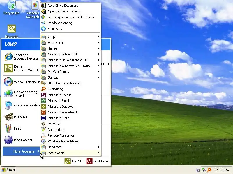Expand the 7-Zip submenu arrow
Image resolution: width=233 pixels, height=174 pixels.
pyautogui.click(x=98, y=37)
